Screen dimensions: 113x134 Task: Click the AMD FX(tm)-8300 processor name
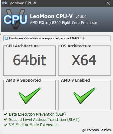pyautogui.click(x=64, y=23)
